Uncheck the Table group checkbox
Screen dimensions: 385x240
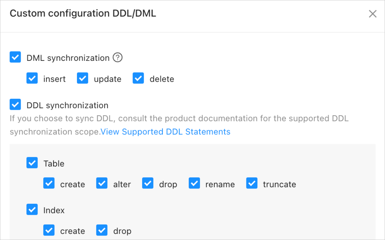tap(32, 163)
